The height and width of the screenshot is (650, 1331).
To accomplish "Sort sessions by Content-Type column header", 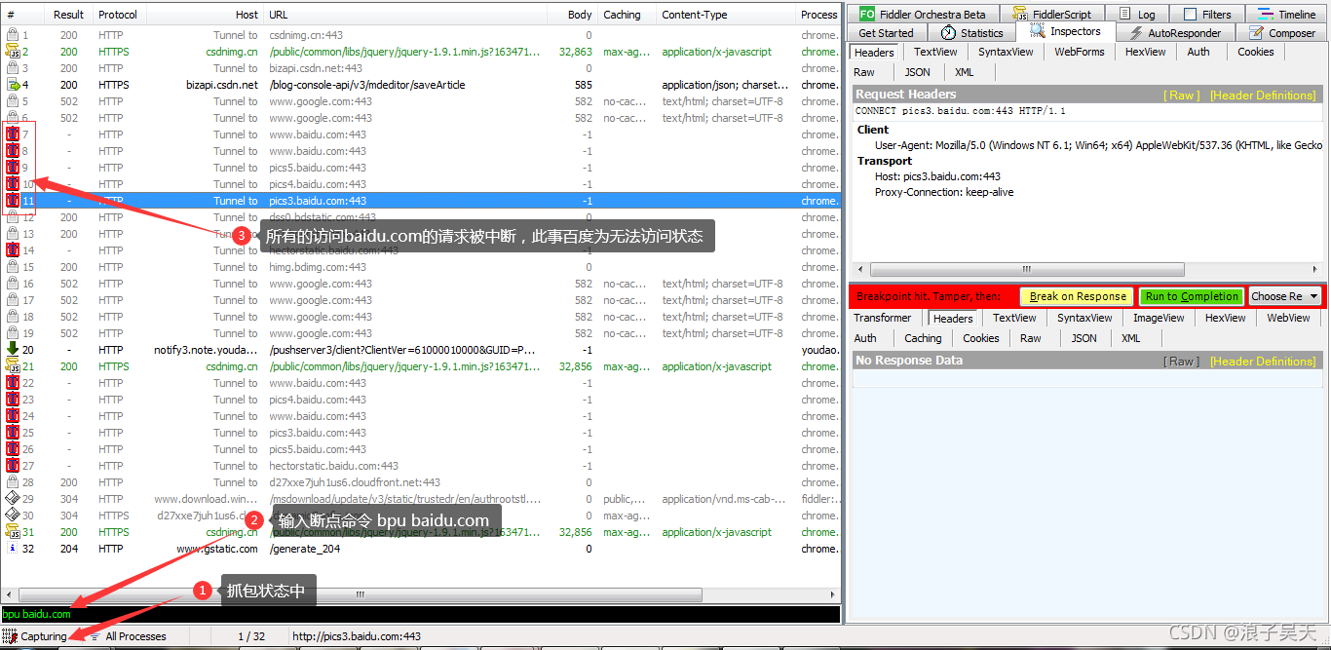I will coord(694,15).
